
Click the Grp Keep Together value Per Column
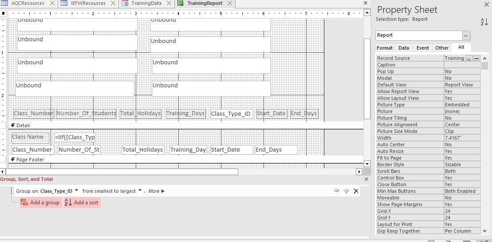tap(462, 231)
